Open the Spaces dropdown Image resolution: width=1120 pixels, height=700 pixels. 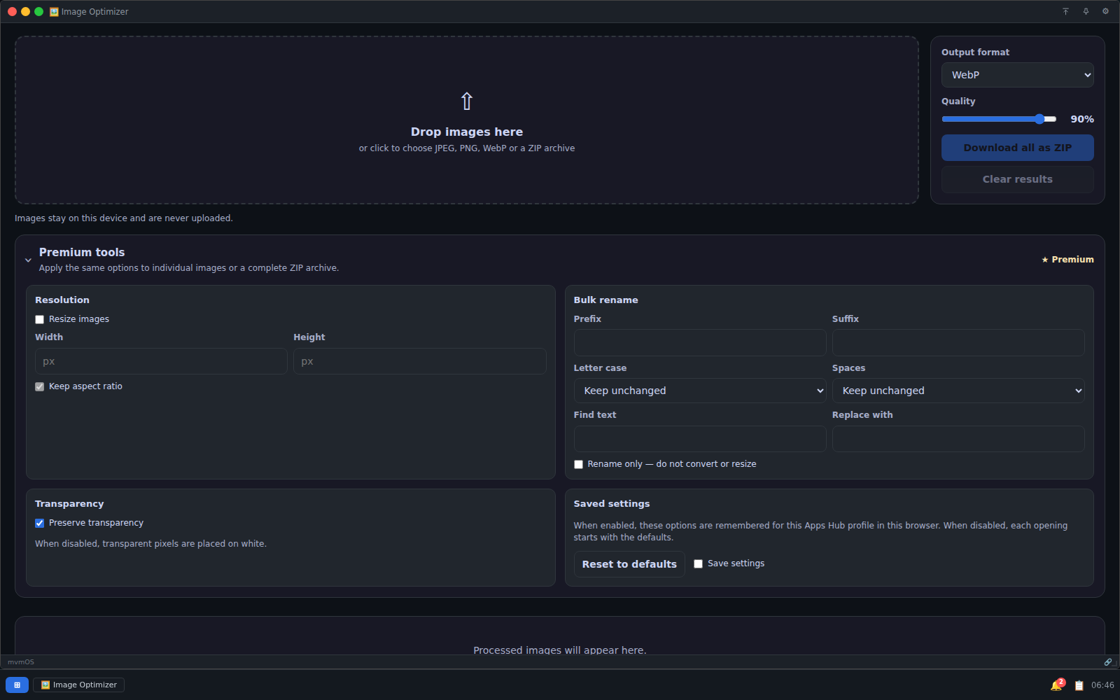(x=958, y=391)
